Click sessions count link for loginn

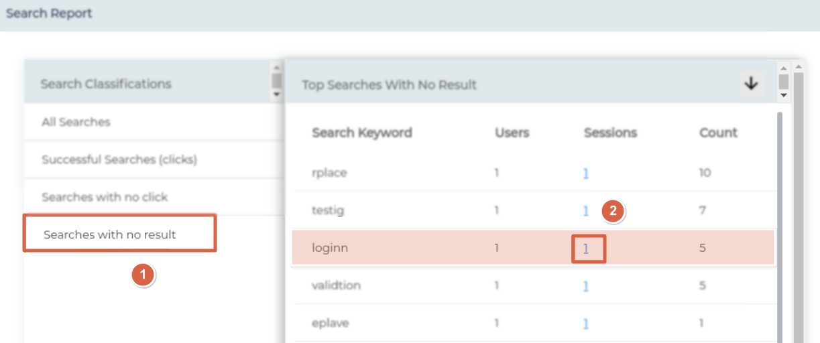click(585, 248)
